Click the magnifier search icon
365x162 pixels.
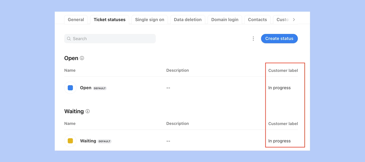[69, 39]
